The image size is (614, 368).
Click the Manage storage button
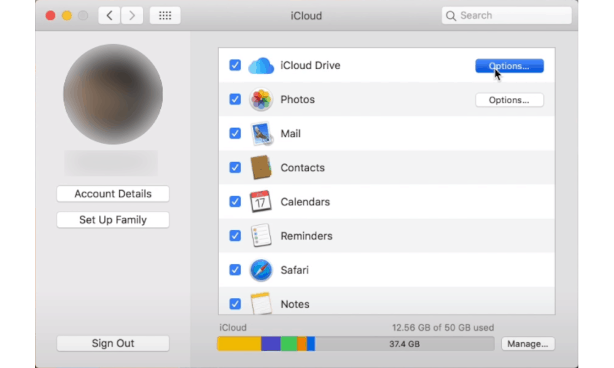coord(528,343)
